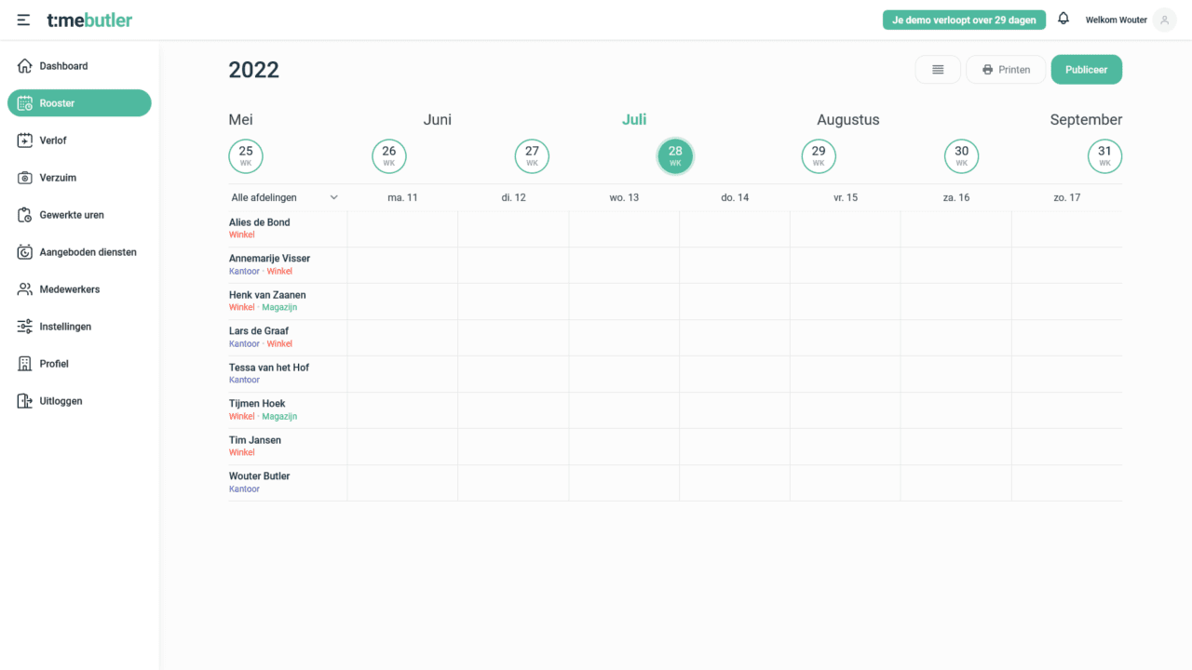The height and width of the screenshot is (670, 1192).
Task: Click the Instellingen sliders icon
Action: tap(25, 327)
